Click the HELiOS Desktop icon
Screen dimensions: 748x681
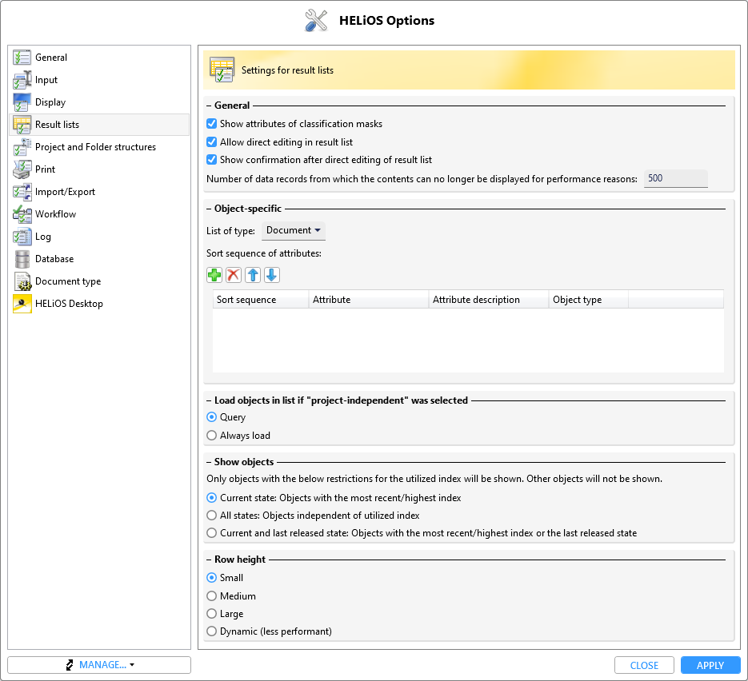22,304
